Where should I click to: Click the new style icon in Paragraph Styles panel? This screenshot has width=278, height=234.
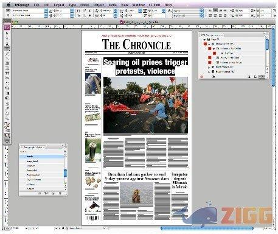53,193
